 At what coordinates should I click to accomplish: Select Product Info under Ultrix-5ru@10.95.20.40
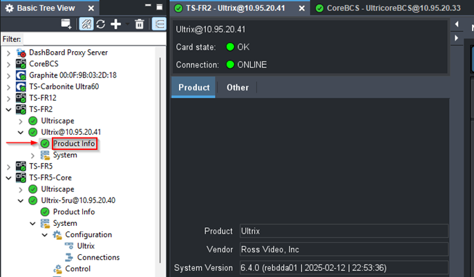(74, 212)
